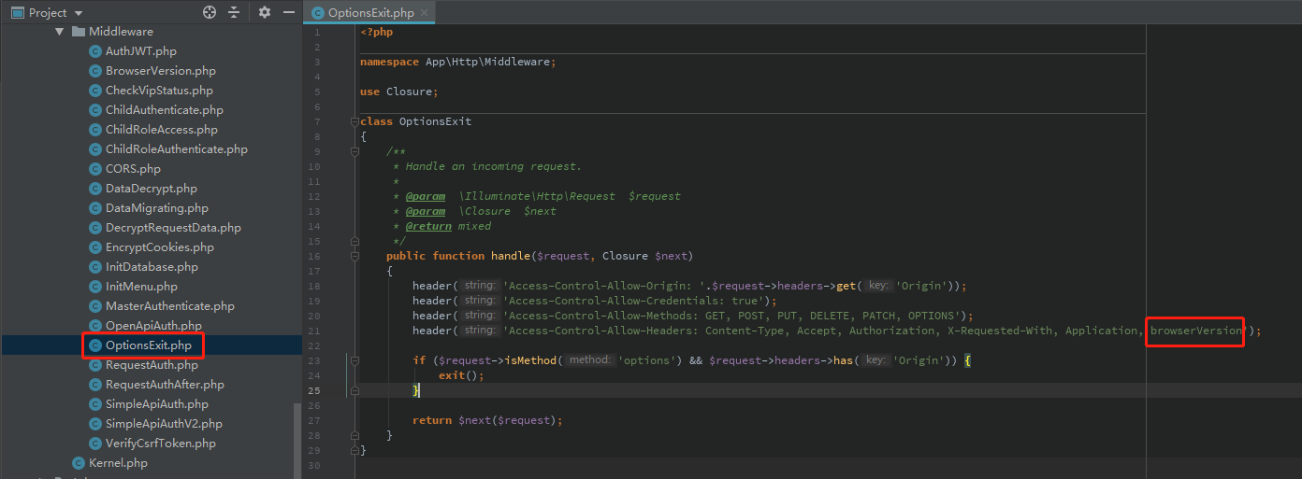1302x479 pixels.
Task: Click line number 25 in the gutter
Action: [x=314, y=390]
